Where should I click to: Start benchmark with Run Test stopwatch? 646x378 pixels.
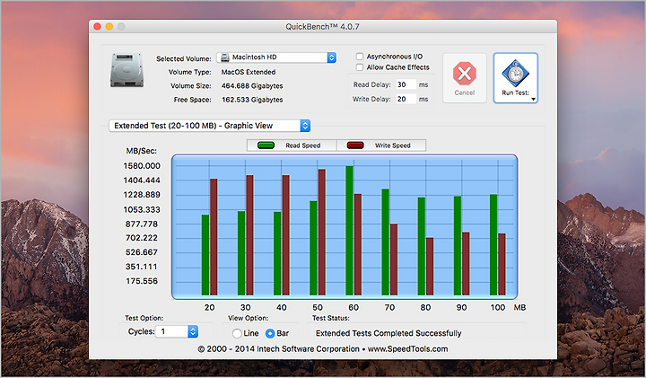coord(515,74)
